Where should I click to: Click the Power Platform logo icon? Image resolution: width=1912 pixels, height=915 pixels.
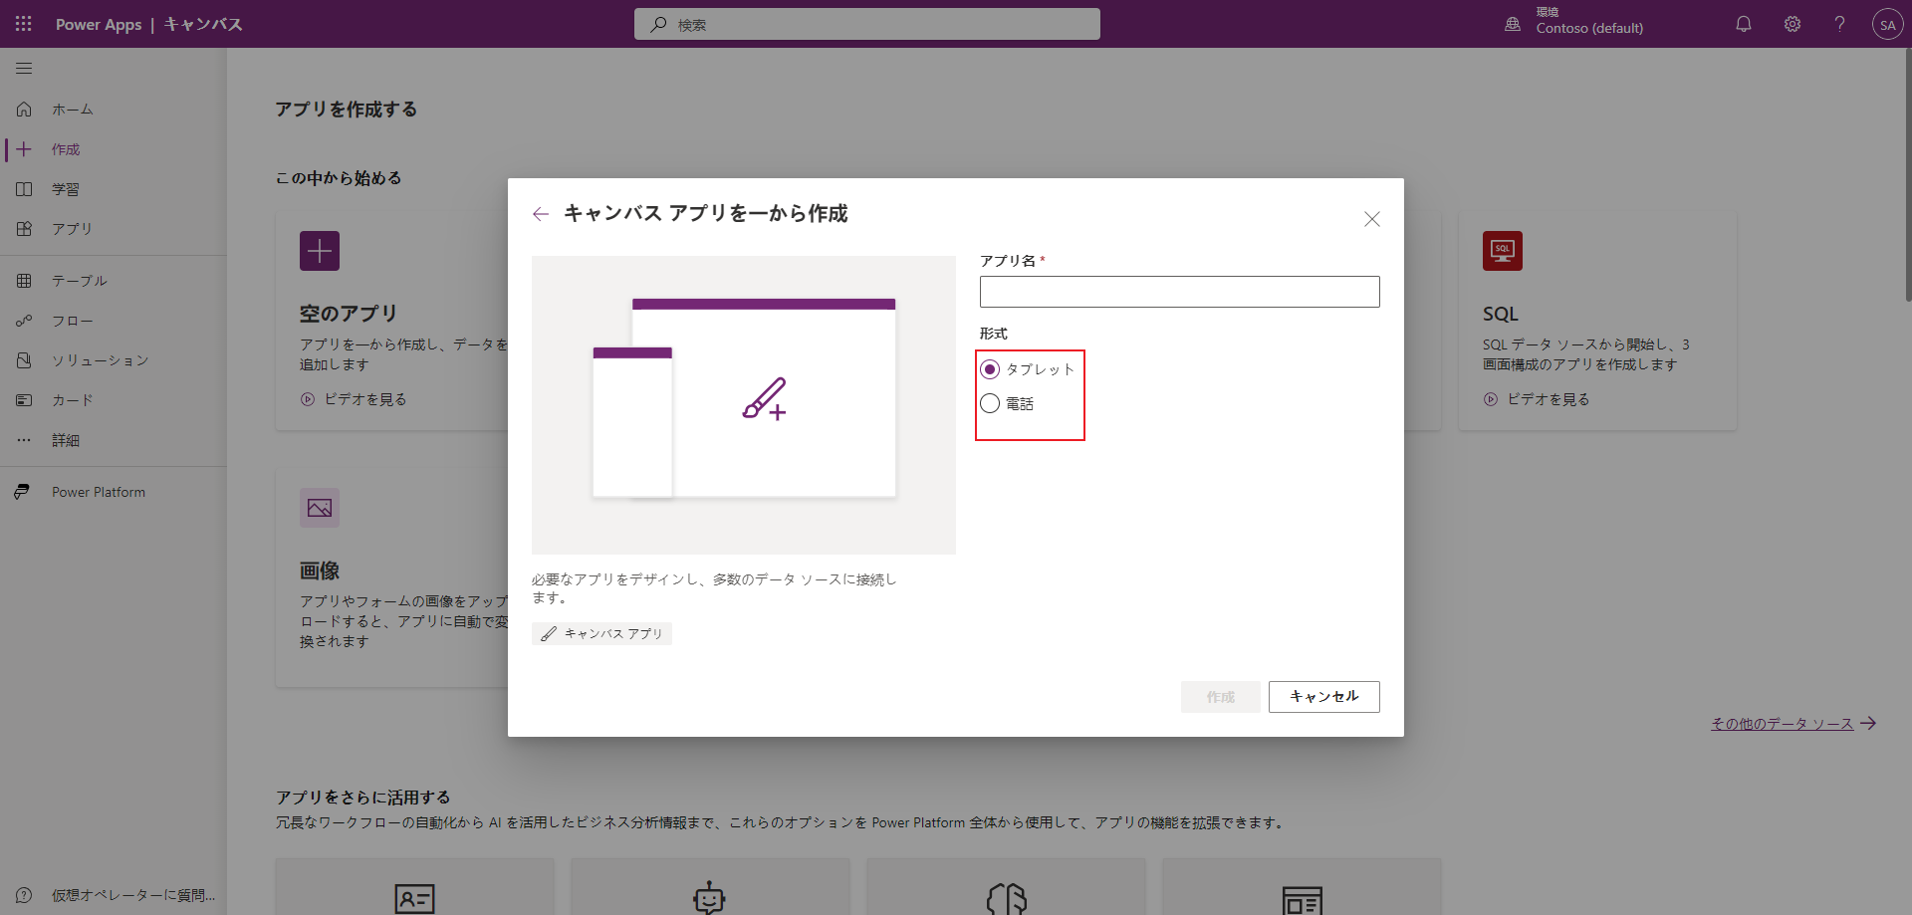[x=22, y=492]
